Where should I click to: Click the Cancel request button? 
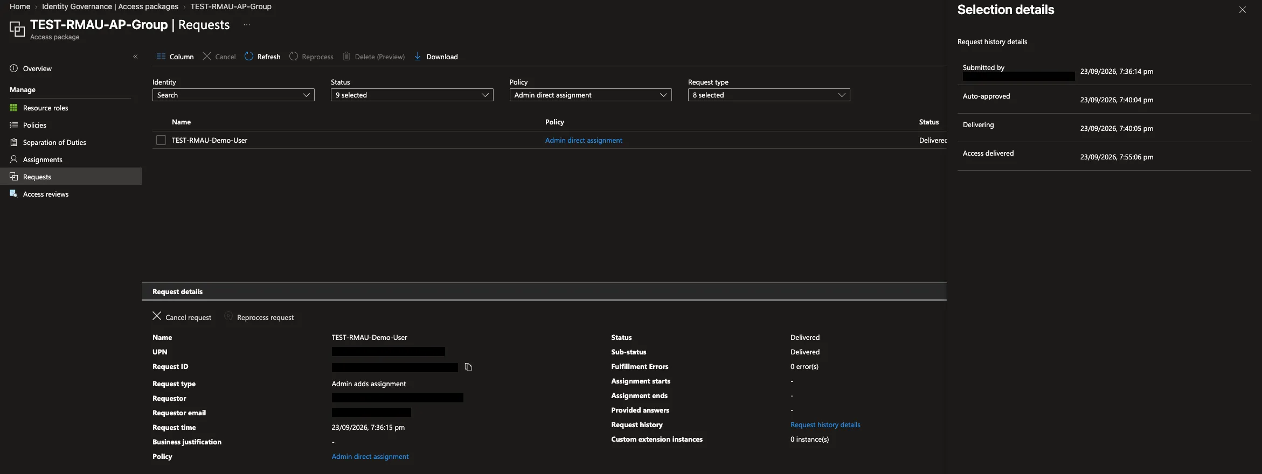tap(182, 317)
